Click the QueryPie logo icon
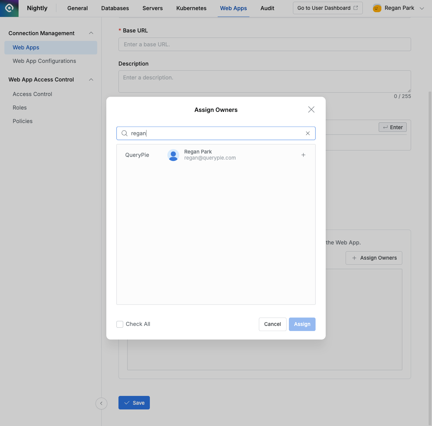Viewport: 432px width, 426px height. (x=9, y=8)
